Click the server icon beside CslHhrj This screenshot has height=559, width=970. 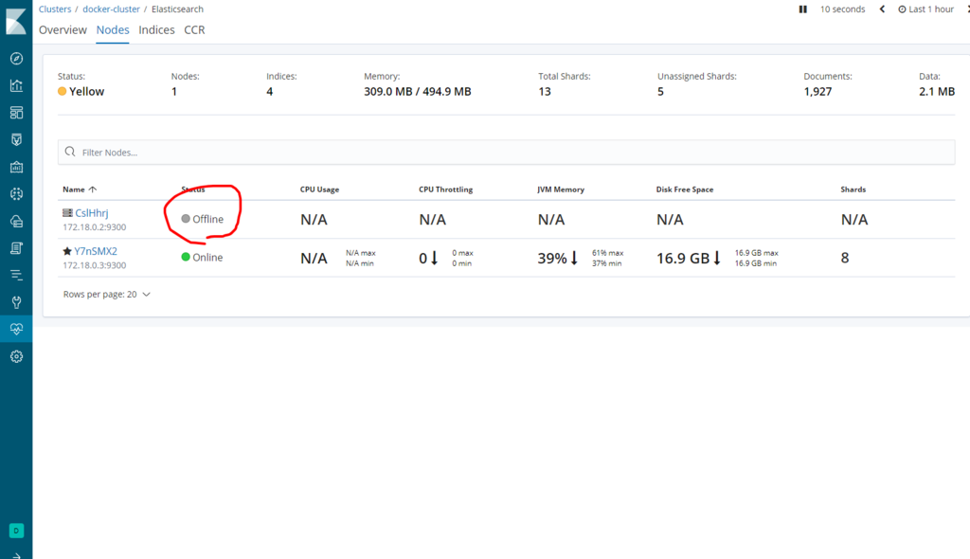tap(67, 212)
